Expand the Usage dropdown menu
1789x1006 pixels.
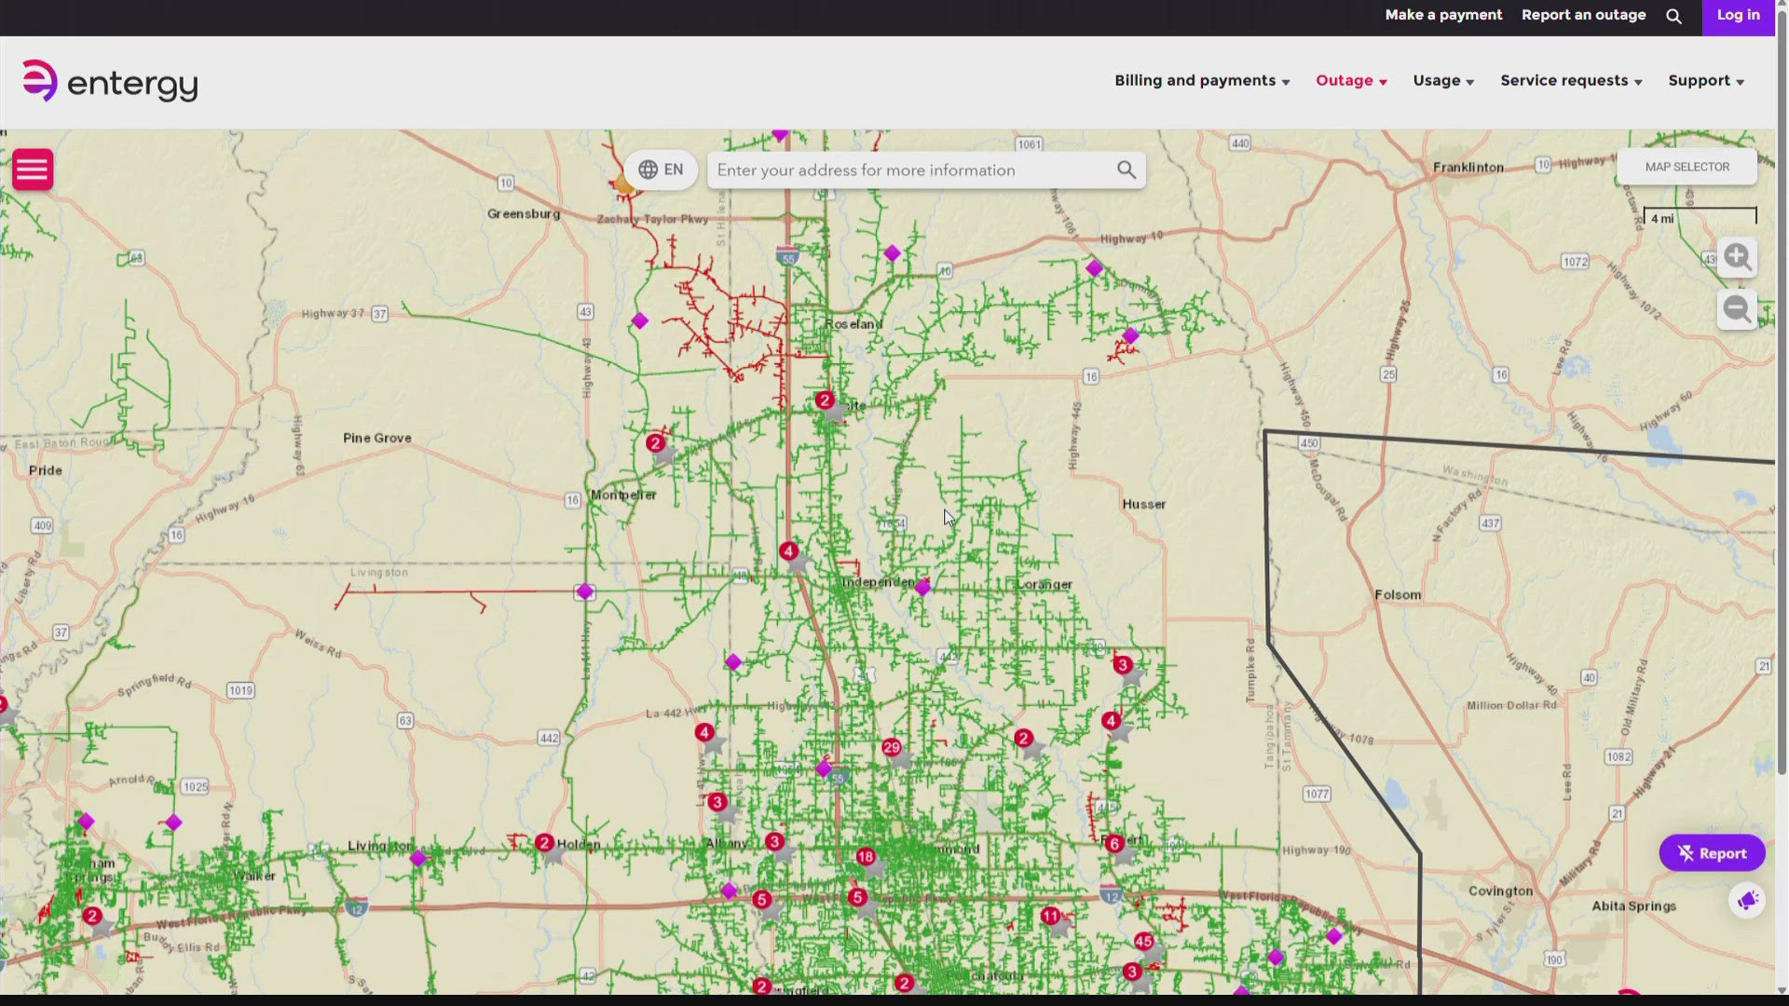(x=1443, y=81)
